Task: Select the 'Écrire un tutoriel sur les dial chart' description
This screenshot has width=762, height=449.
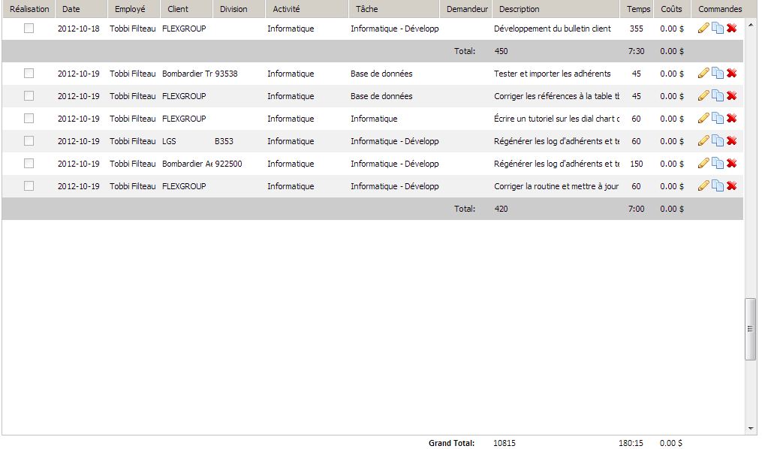Action: click(557, 119)
